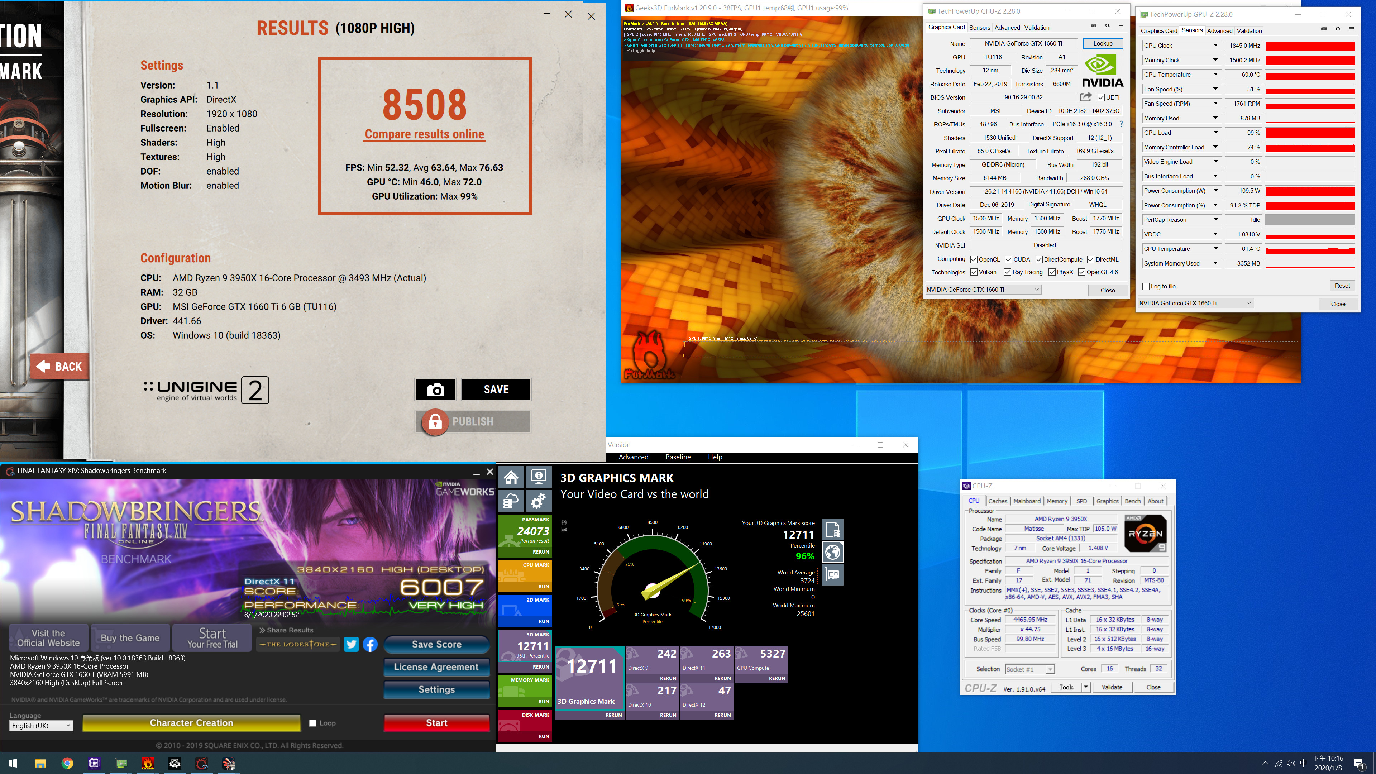Open the Mainboard tab in CPU-Z
Screen dimensions: 1376x774
(x=1027, y=501)
